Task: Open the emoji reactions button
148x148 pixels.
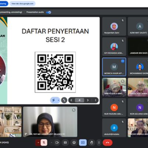Action: 74,142
